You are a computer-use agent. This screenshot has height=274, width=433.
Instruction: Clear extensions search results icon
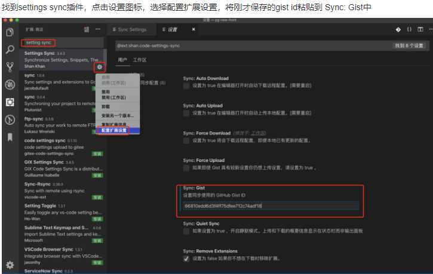point(87,29)
